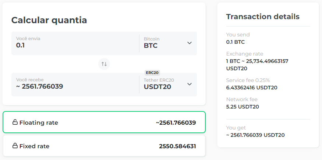Expand the BTC currency dropdown arrow

point(190,43)
